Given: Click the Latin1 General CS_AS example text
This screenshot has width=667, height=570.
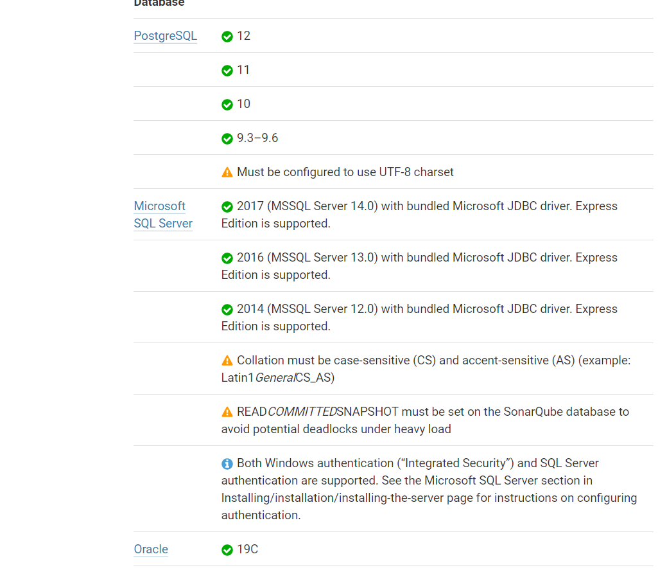Looking at the screenshot, I should (278, 378).
